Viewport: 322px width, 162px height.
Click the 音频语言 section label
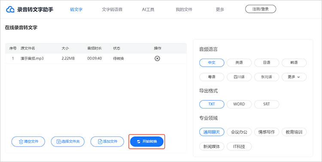[x=208, y=49]
